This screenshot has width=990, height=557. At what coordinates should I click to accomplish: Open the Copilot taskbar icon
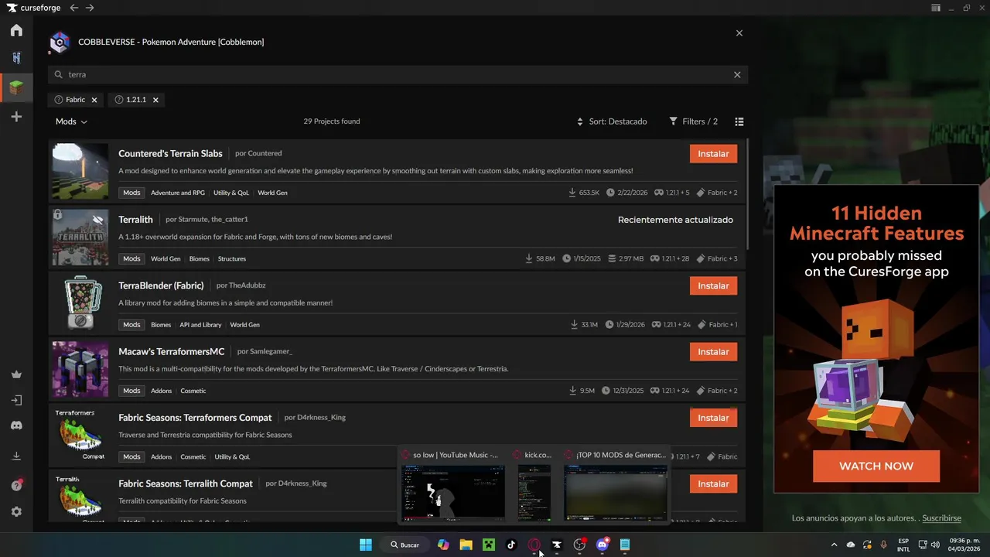(x=443, y=545)
